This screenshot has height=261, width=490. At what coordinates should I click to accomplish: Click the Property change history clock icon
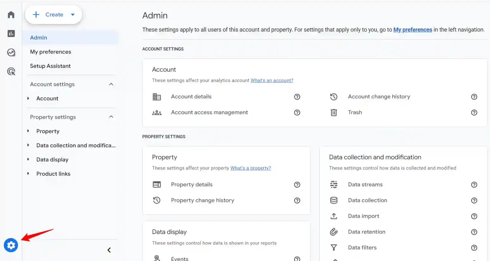pos(157,200)
